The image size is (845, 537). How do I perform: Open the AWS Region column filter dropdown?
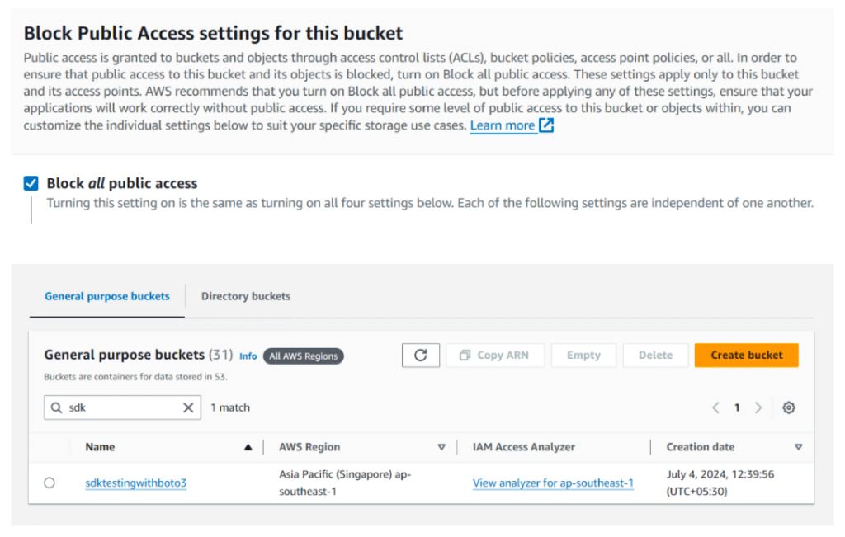[x=442, y=446]
